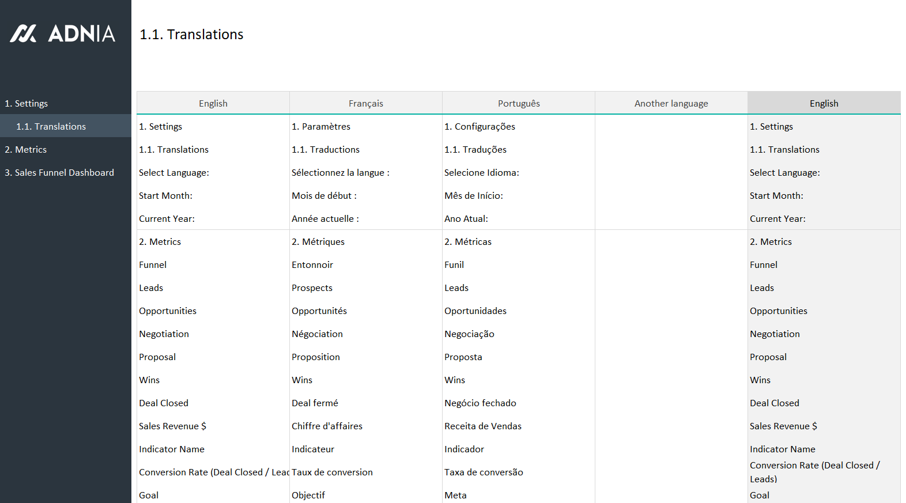Click the first English column header

213,104
